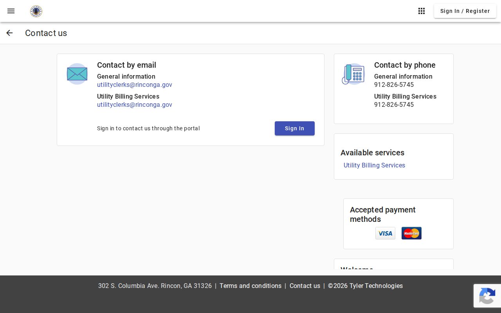
Task: Open Sign In / Register
Action: point(465,11)
